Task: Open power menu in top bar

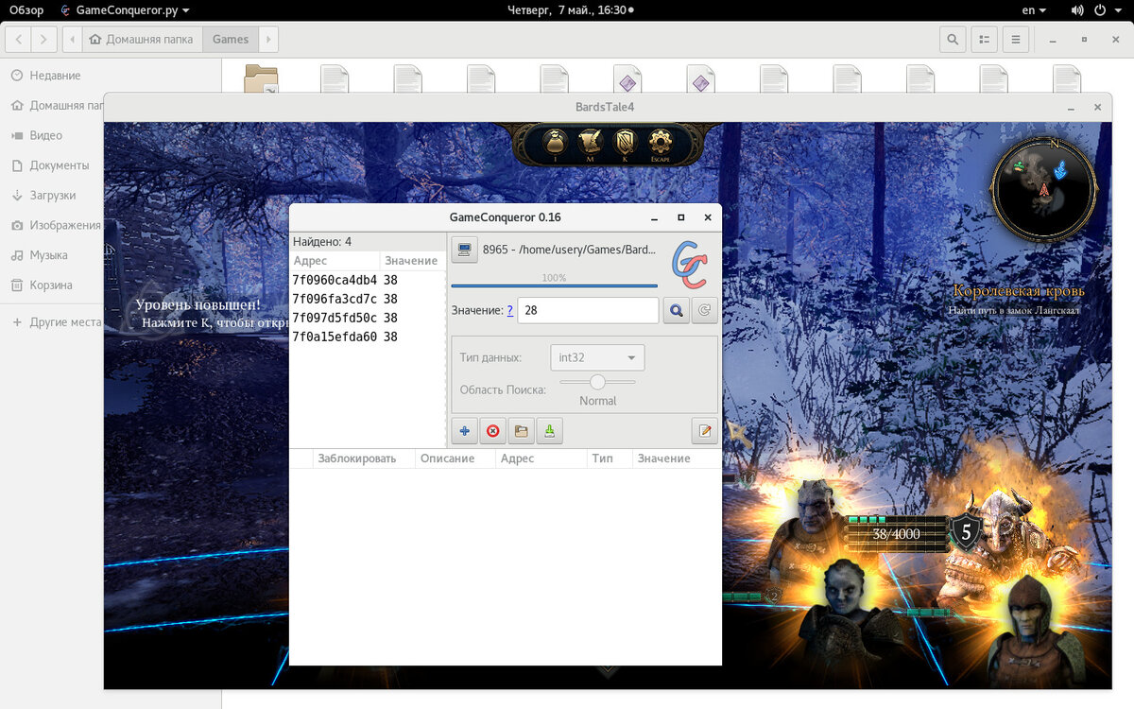Action: point(1108,10)
